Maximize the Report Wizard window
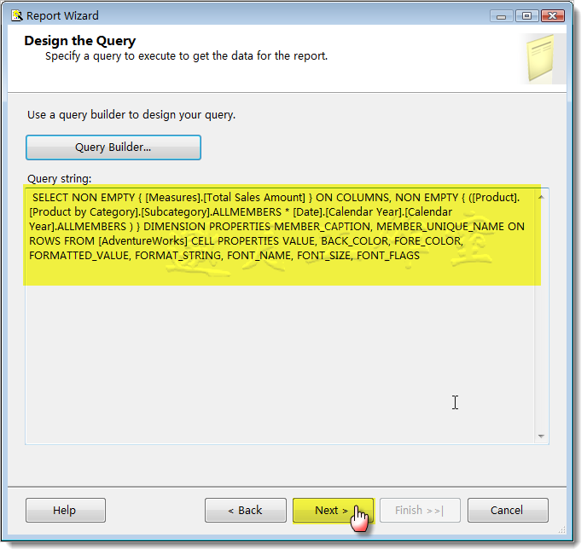Image resolution: width=587 pixels, height=555 pixels. pos(526,16)
